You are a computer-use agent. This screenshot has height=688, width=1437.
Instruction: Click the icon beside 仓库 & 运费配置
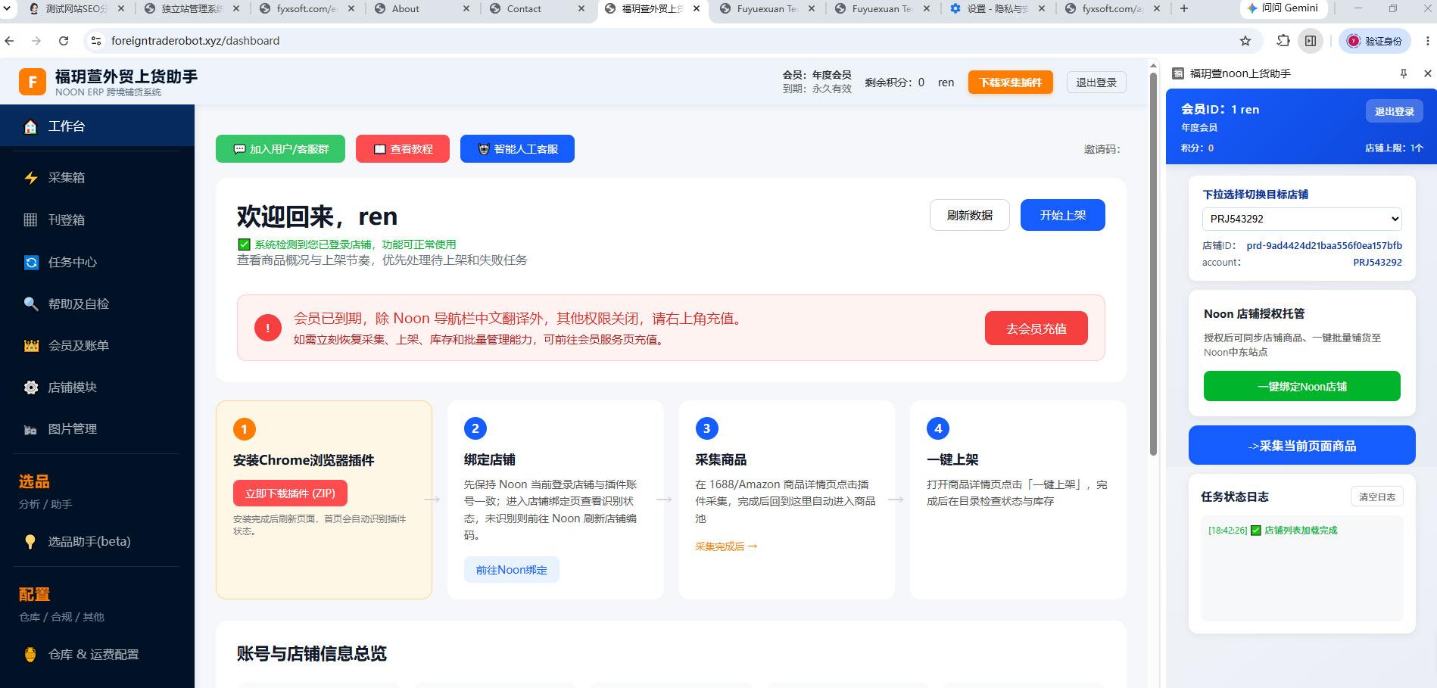pos(30,655)
